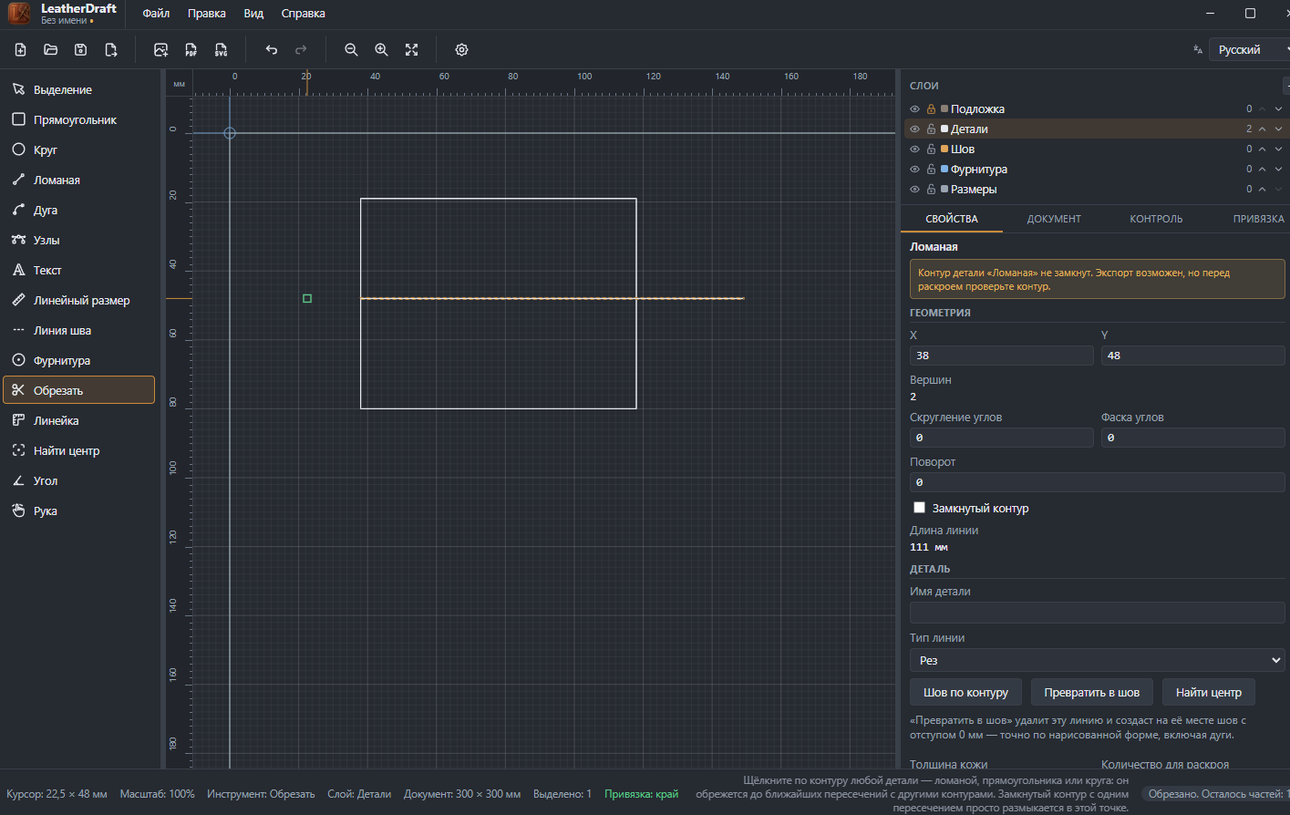Toggle visibility of the Размеры layer

tap(915, 190)
